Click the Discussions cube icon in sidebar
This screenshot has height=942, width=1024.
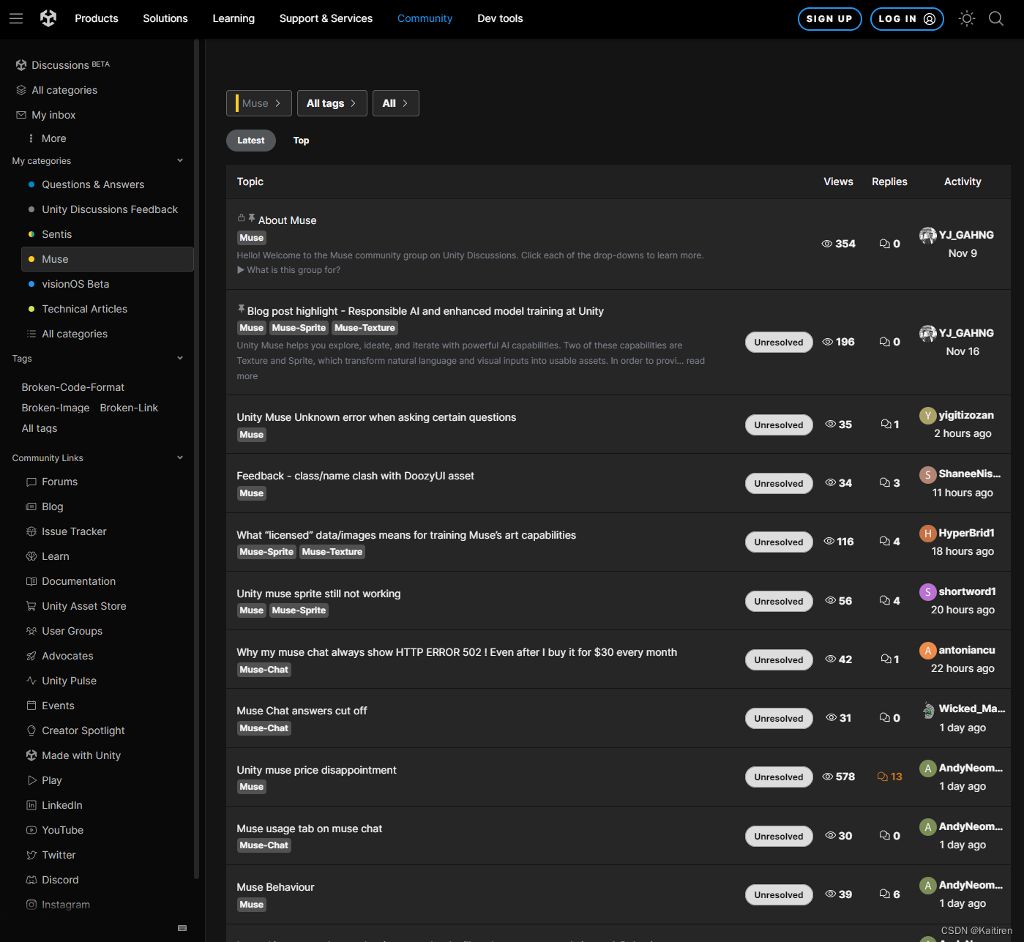point(21,65)
